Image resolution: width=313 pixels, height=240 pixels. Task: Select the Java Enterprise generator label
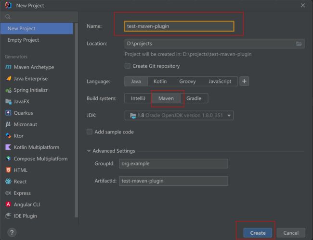click(30, 79)
